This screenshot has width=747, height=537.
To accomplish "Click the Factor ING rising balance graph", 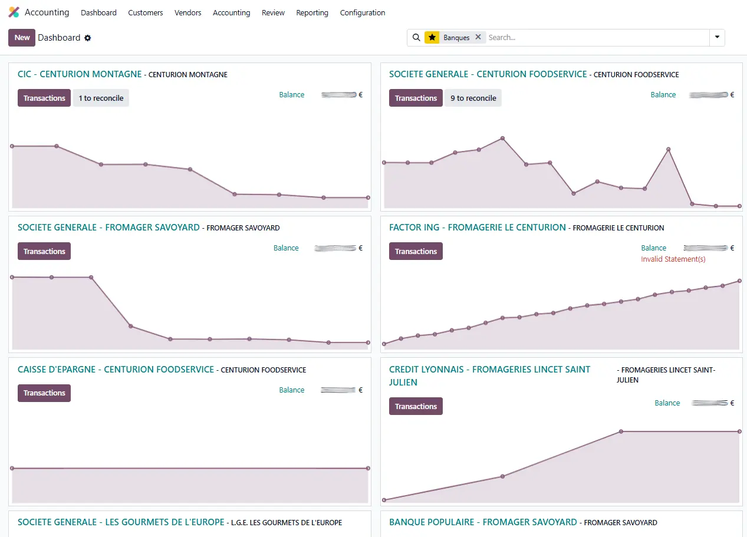I will tap(561, 314).
